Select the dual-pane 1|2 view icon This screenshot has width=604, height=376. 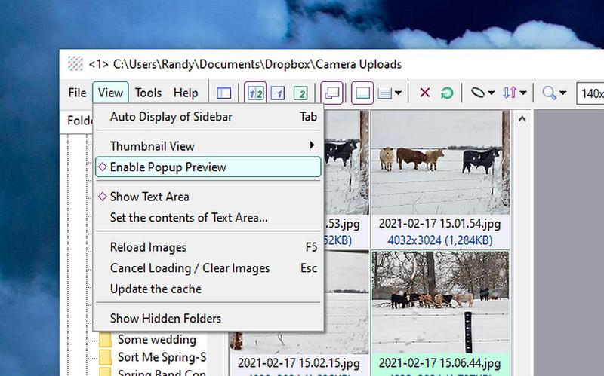coord(255,93)
